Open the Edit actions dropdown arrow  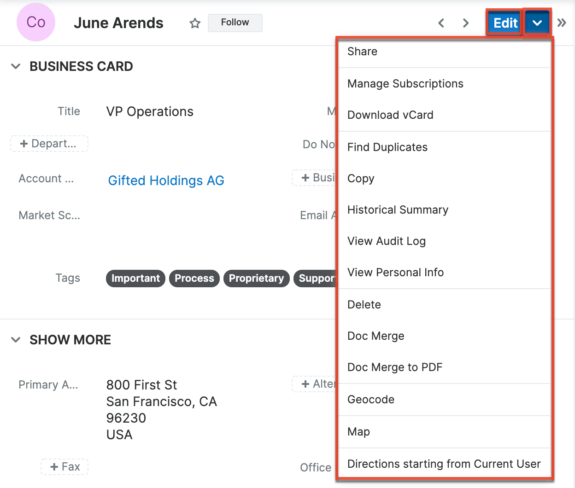(x=537, y=23)
